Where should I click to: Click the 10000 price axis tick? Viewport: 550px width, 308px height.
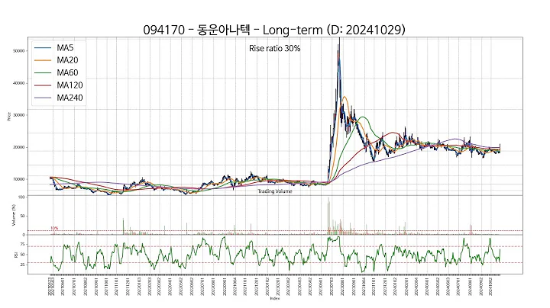point(19,179)
